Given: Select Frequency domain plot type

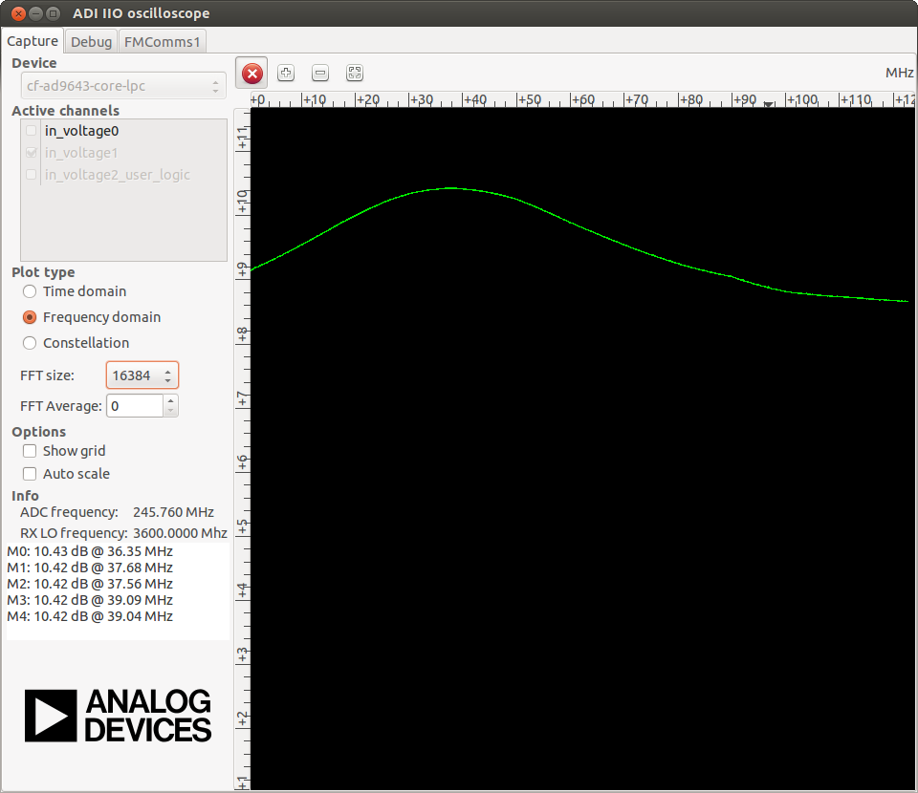Looking at the screenshot, I should coord(30,317).
